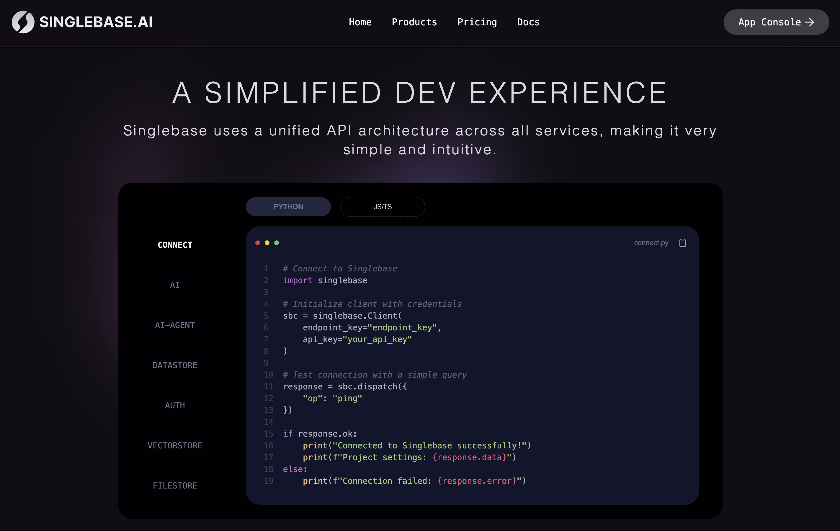Select the DATASTORE section
Image resolution: width=840 pixels, height=531 pixels.
click(175, 365)
